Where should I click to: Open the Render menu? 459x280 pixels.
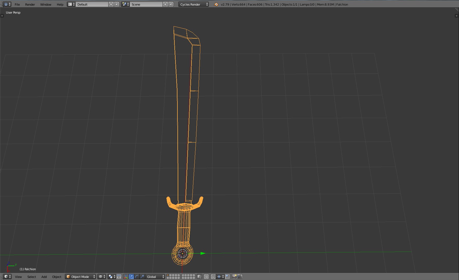(x=30, y=4)
